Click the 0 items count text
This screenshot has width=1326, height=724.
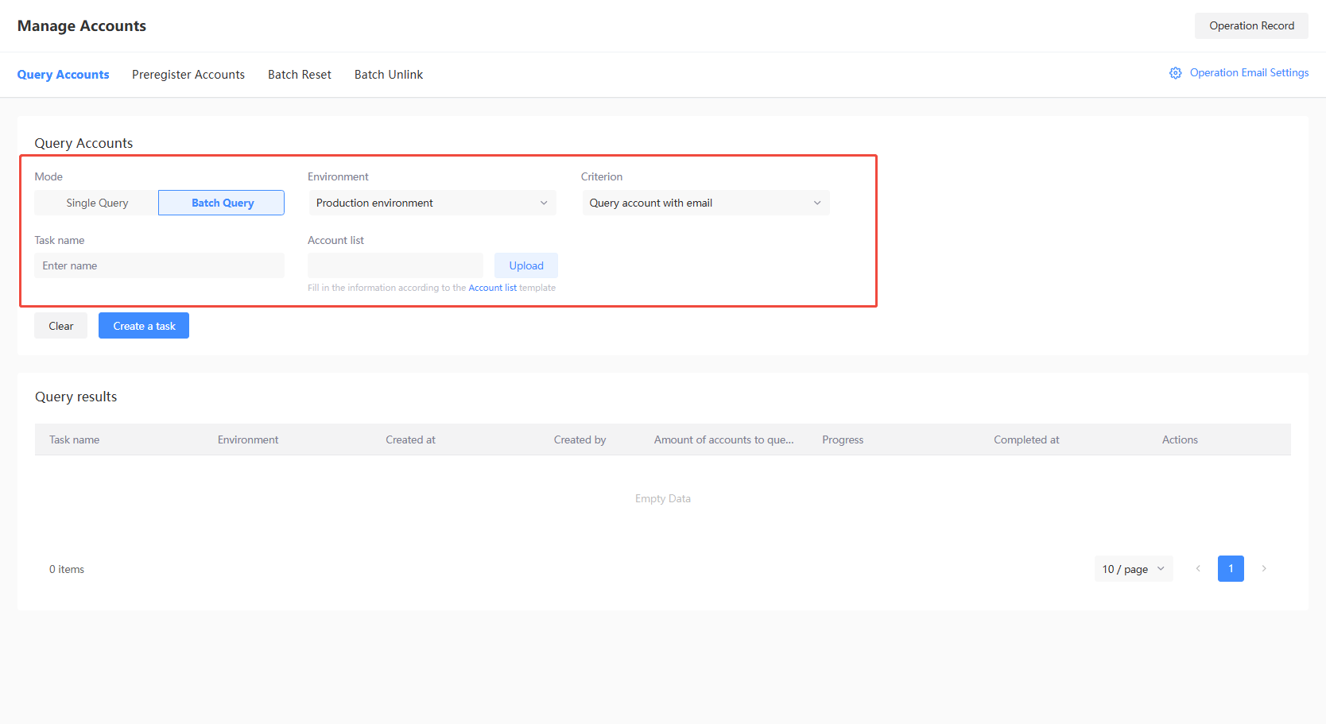(67, 569)
